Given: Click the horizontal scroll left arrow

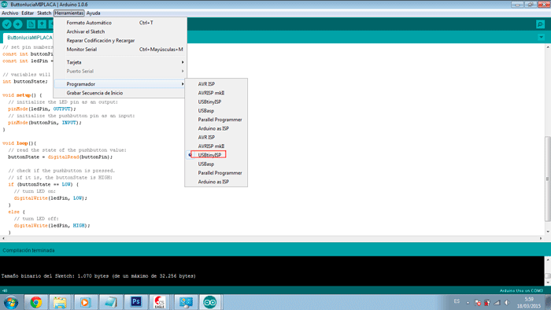Looking at the screenshot, I should point(3,238).
